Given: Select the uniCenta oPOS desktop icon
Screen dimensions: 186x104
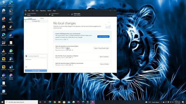Looking at the screenshot, I should [11, 12].
